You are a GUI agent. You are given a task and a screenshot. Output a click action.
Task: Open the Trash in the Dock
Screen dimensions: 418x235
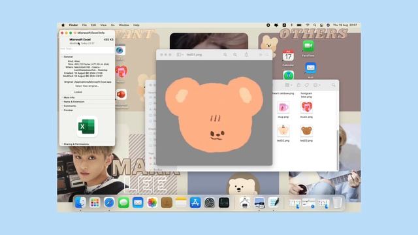click(337, 203)
